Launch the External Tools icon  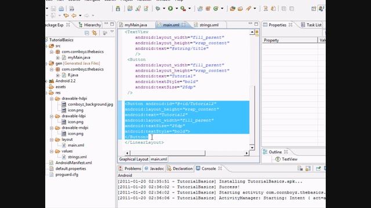tap(183, 9)
